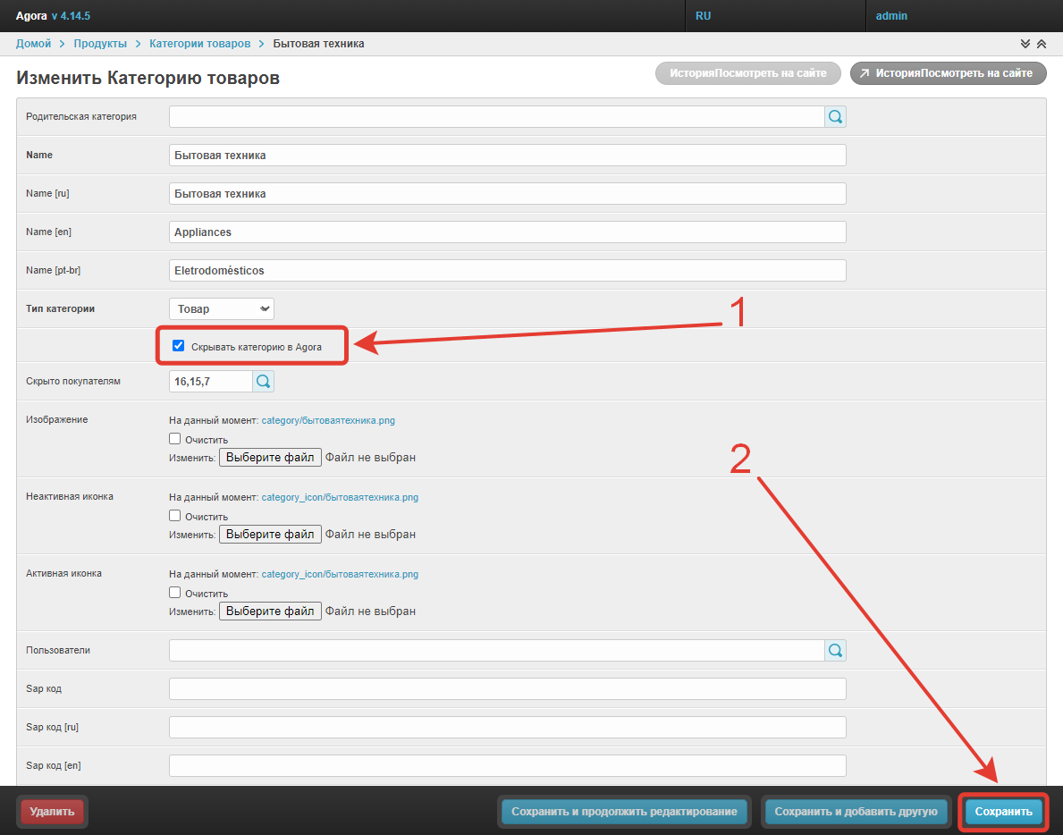Open the users lookup magnifier icon

click(x=835, y=651)
